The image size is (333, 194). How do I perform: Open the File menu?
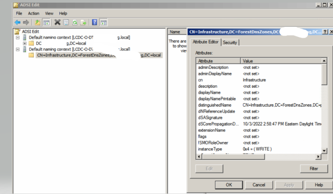[19, 13]
